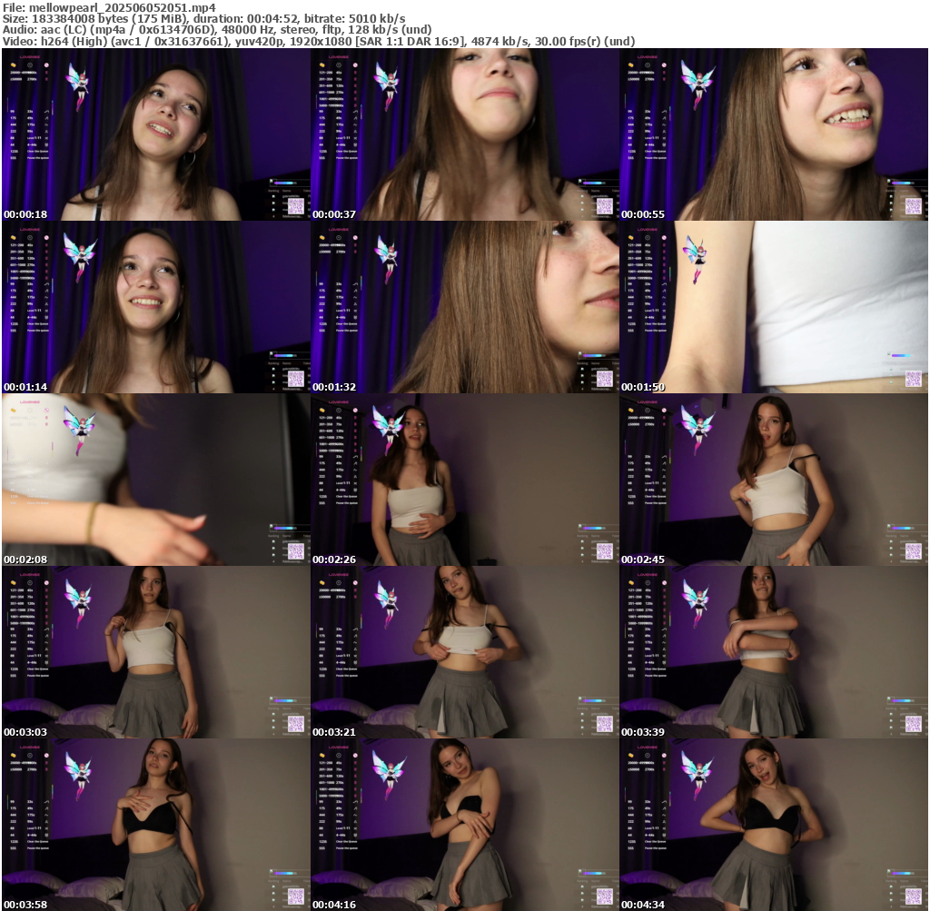
Task: Click the QR code in the 00:02:45 frame
Action: tap(913, 550)
